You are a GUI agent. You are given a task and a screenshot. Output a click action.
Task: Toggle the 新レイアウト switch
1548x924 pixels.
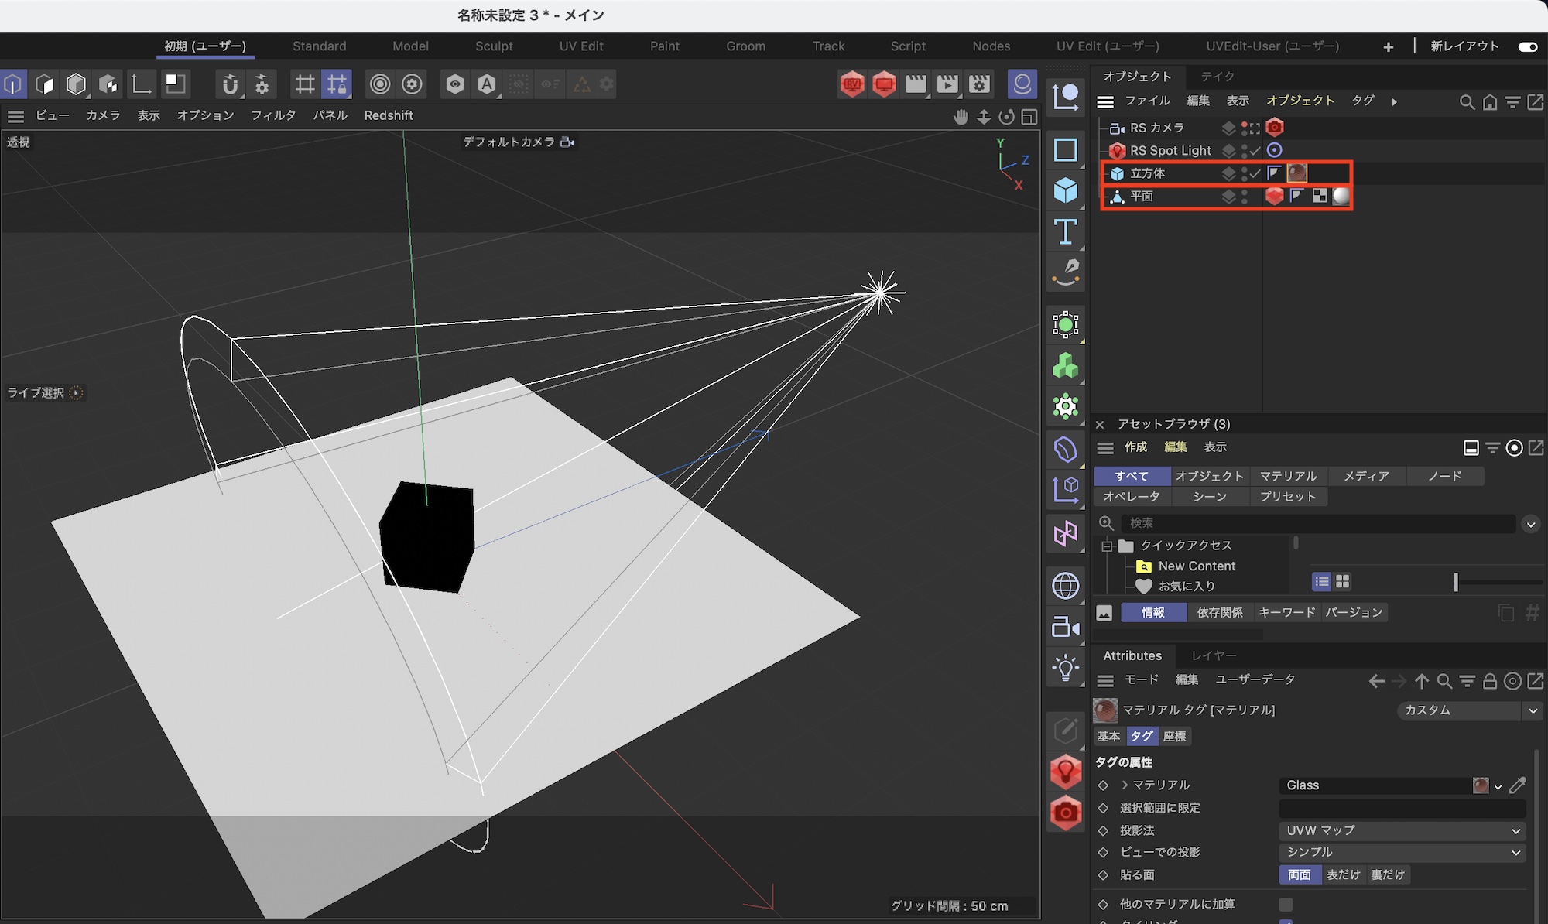tap(1527, 46)
